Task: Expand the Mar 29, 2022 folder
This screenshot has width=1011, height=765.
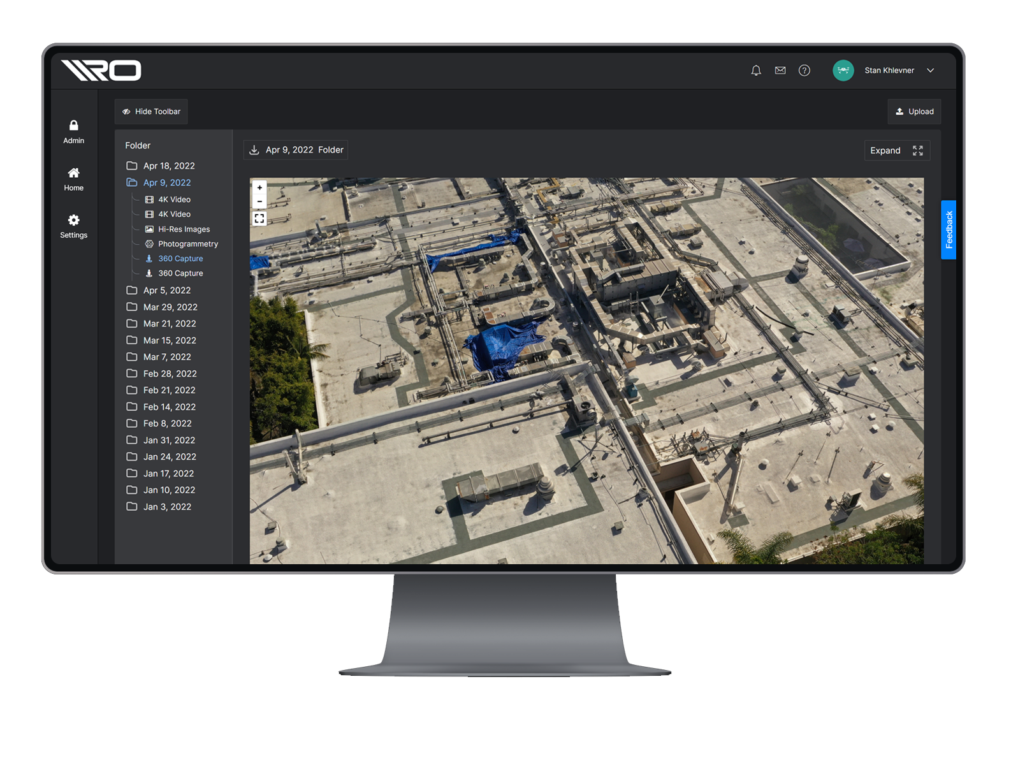Action: coord(162,307)
